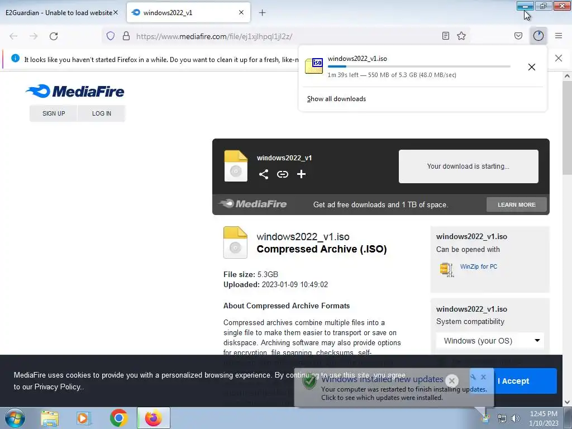Click the Windows installed new updates message
Screen dimensions: 572x429
(x=382, y=379)
